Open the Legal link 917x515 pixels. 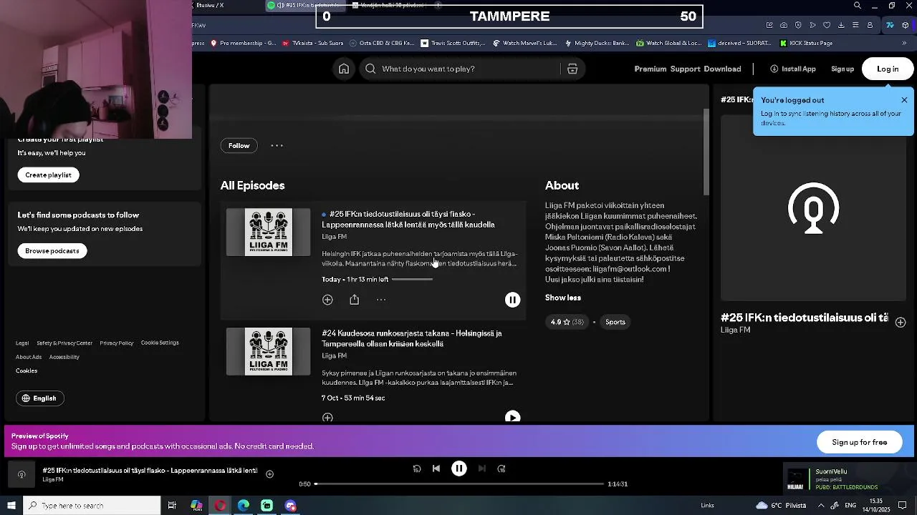coord(22,343)
